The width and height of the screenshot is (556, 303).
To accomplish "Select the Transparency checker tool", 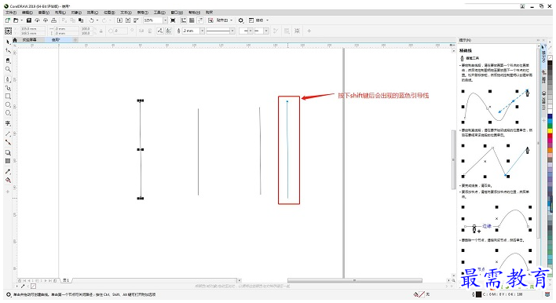I will click(8, 161).
